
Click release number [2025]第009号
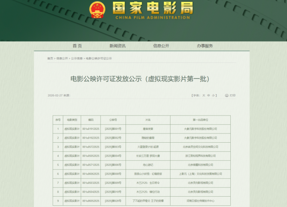(113, 183)
